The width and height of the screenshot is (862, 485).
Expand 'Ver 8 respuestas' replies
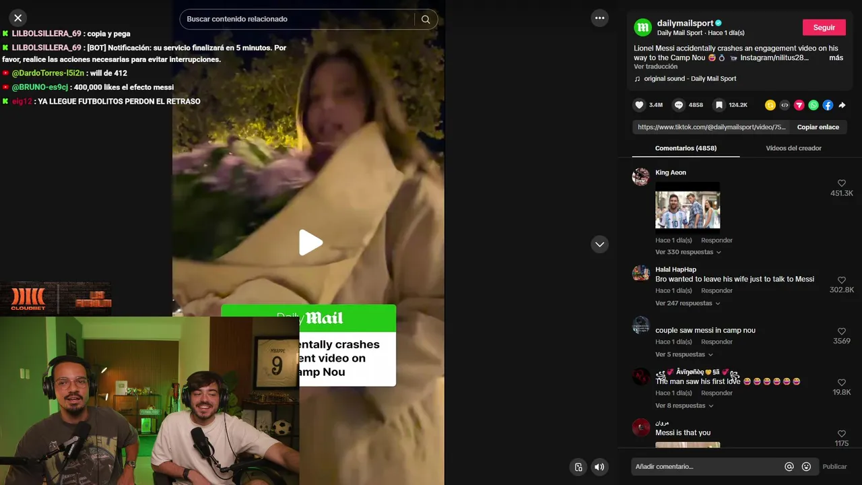684,406
